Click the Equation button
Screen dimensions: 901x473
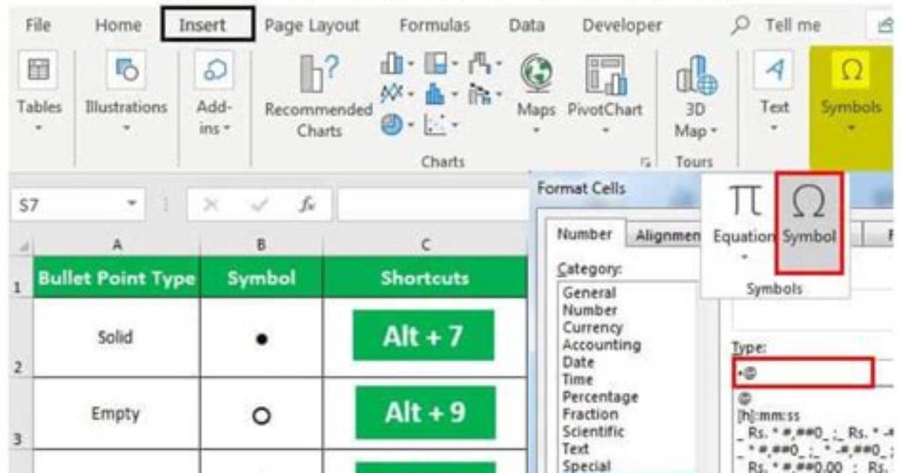744,221
